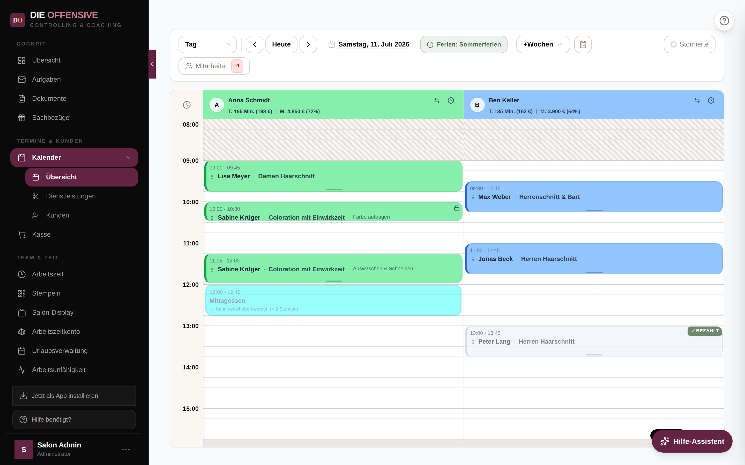The image size is (745, 465).
Task: Click resize handle under Max Weber appointment
Action: 594,210
